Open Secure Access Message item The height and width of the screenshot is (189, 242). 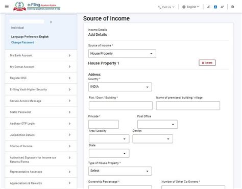(41, 101)
